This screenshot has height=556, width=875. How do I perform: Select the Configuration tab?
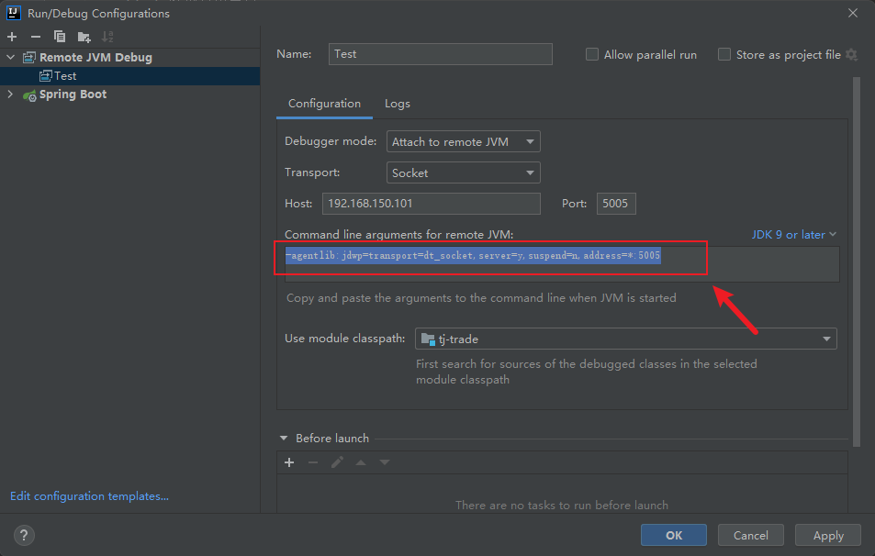click(x=324, y=104)
